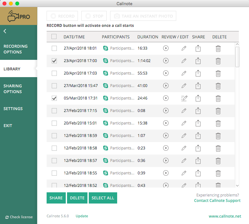Click Participants... on 20/Feb/2018 15:01 row
The width and height of the screenshot is (249, 224).
[122, 123]
